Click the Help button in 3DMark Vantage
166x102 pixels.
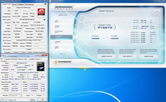click(157, 11)
